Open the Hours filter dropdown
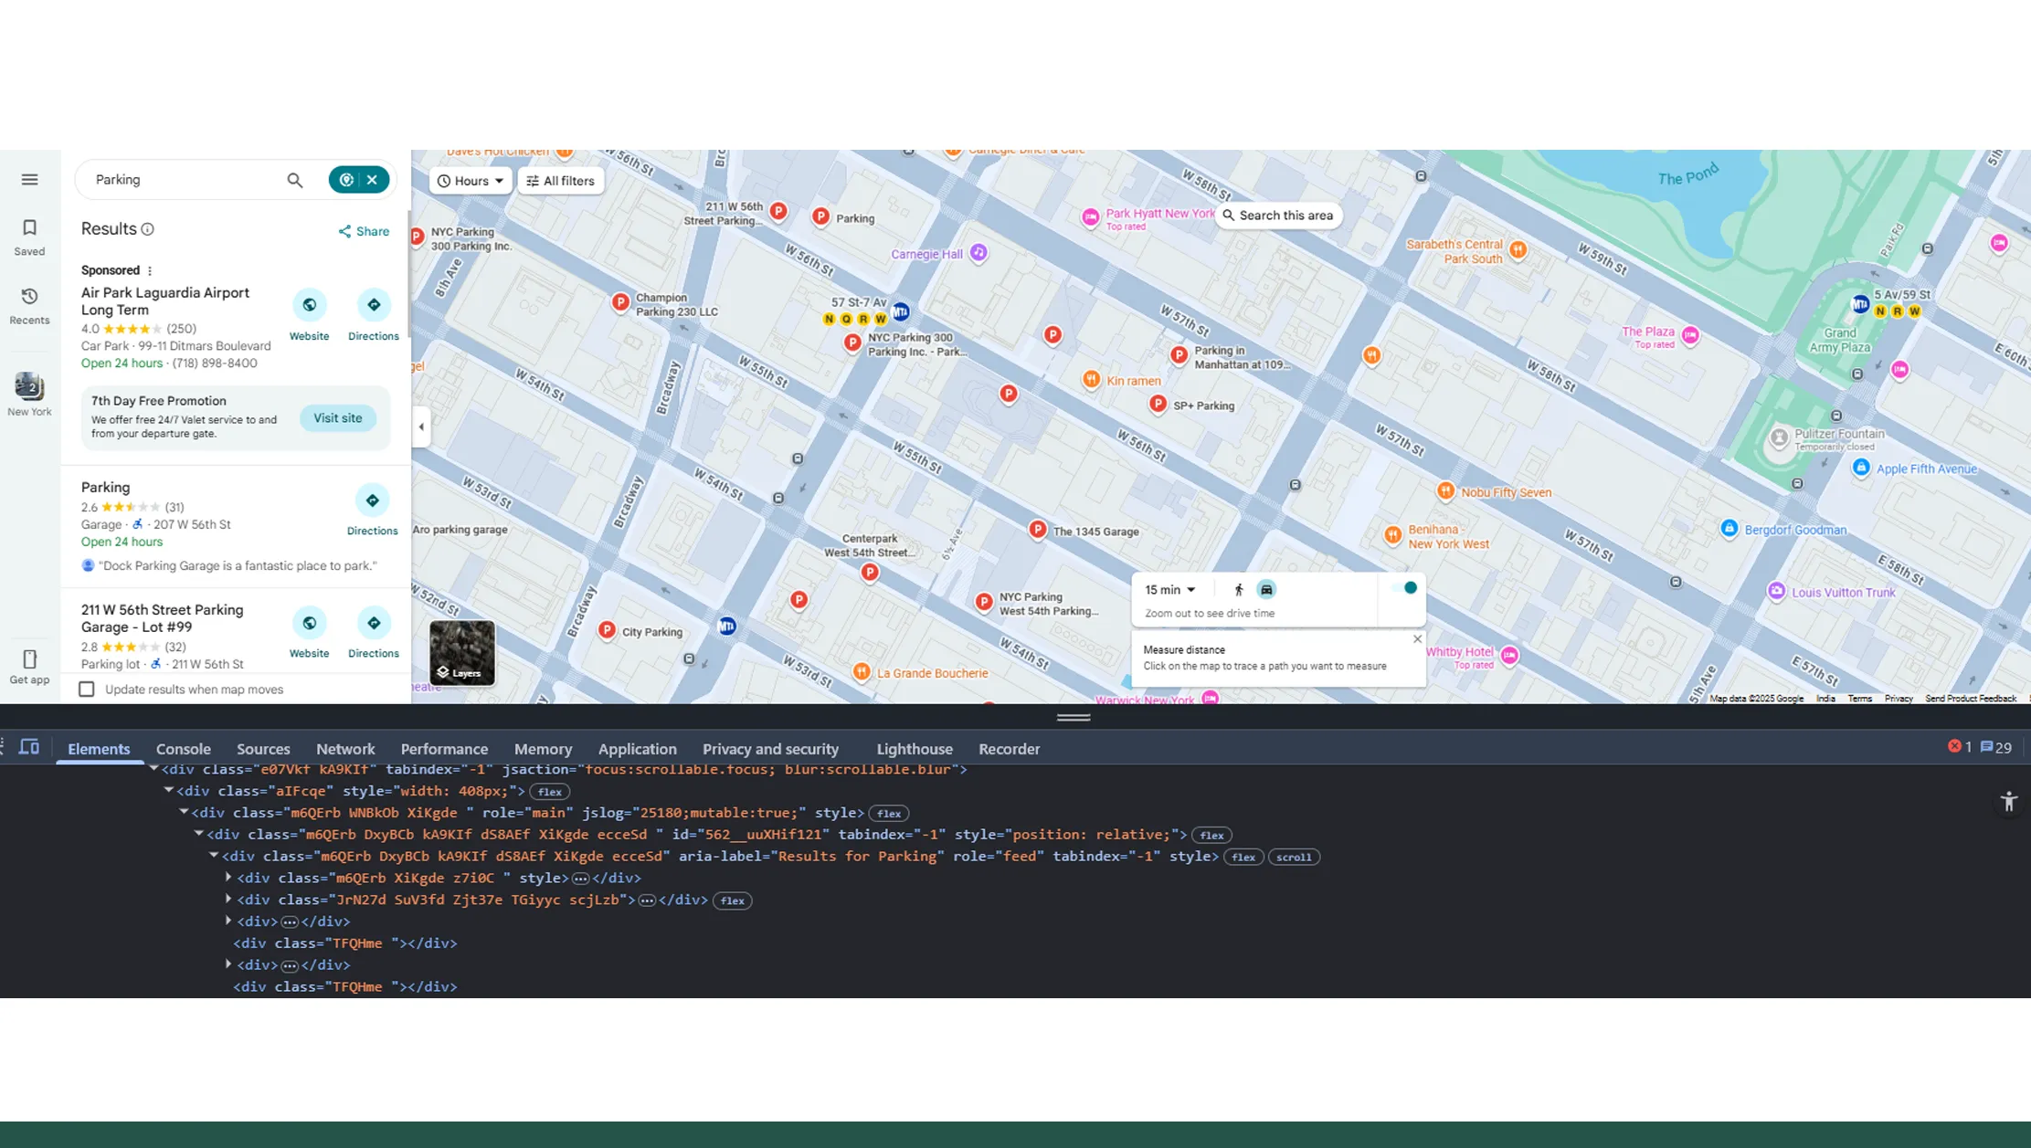2031x1148 pixels. [469, 180]
